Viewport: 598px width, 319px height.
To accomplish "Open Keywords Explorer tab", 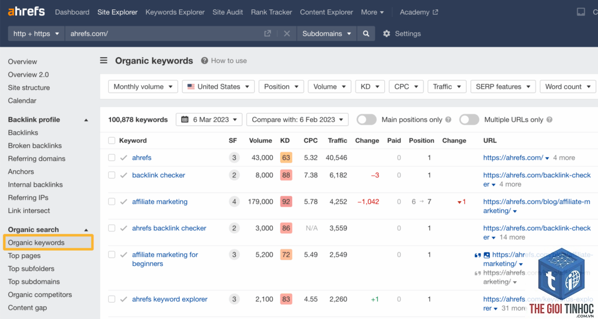I will 175,12.
